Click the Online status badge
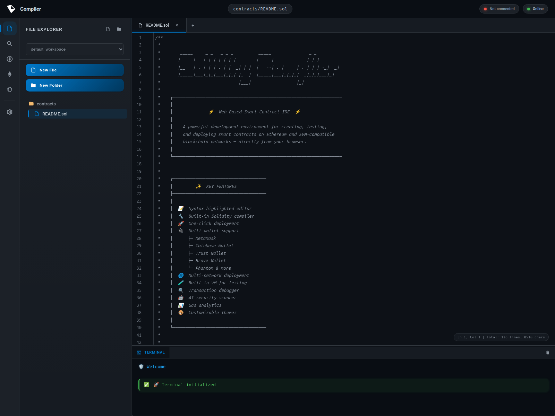555x416 pixels. tap(535, 9)
